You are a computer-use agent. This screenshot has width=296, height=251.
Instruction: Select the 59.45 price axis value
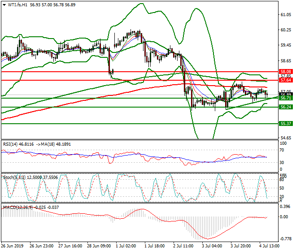[286, 45]
